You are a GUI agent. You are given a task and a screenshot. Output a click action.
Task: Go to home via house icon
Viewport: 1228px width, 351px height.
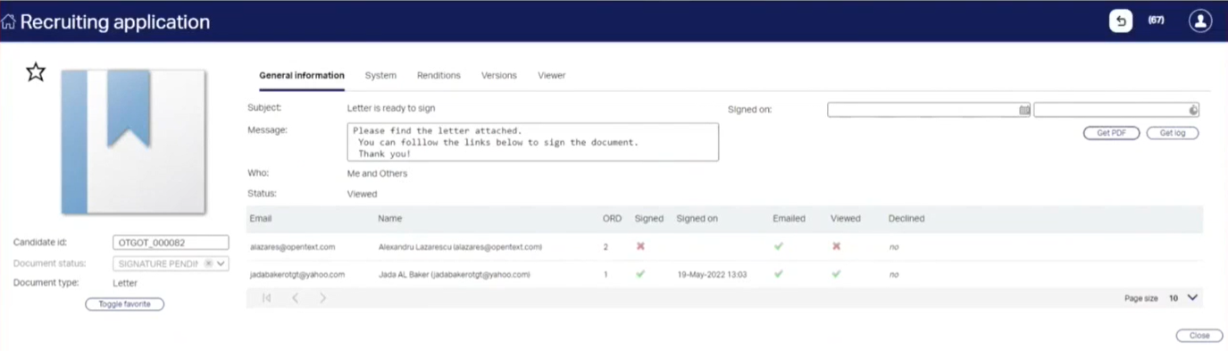pos(9,22)
